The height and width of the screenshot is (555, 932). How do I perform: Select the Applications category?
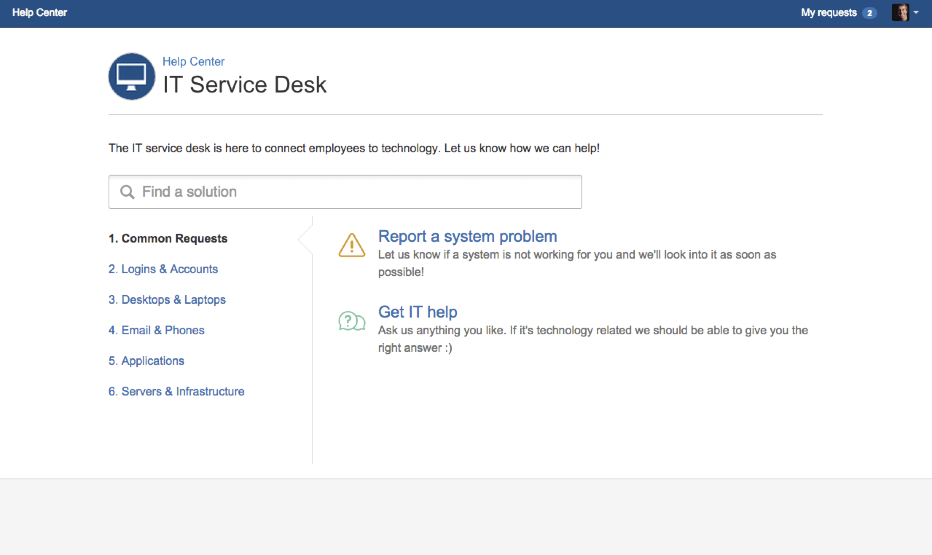click(146, 361)
